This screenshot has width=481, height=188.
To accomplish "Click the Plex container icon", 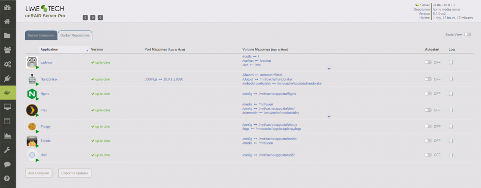I will tap(32, 110).
